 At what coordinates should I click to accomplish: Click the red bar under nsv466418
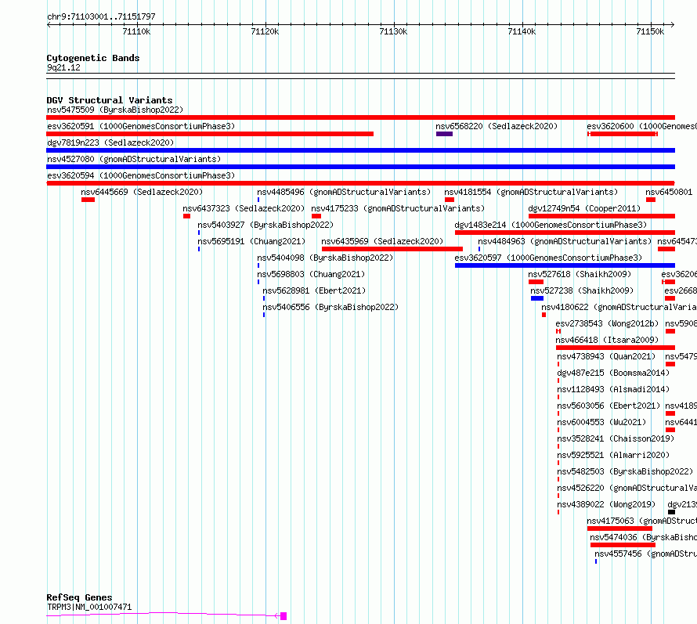coord(616,348)
